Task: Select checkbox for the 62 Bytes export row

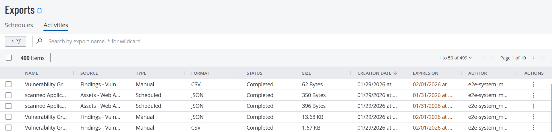Action: pyautogui.click(x=9, y=85)
